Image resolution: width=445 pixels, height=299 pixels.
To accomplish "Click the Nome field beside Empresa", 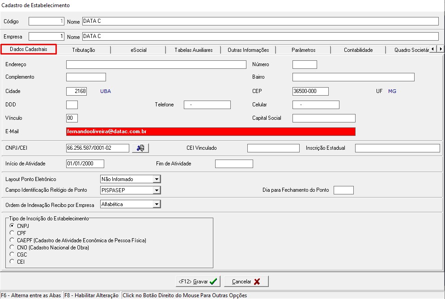I will pos(261,36).
